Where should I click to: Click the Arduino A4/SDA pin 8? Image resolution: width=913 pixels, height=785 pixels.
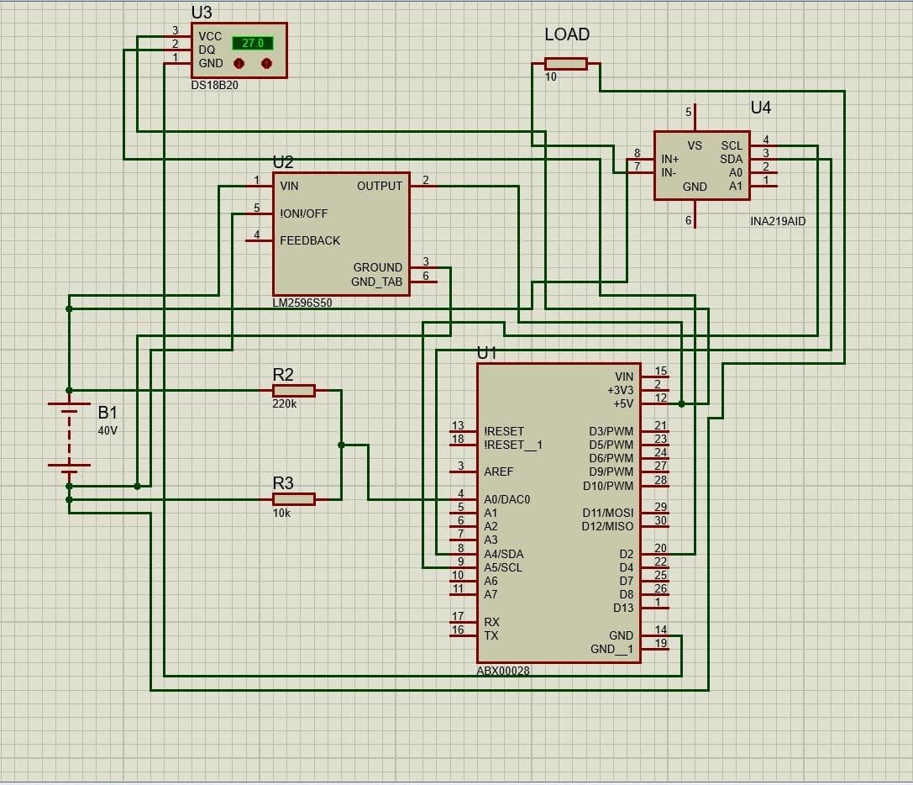point(463,554)
